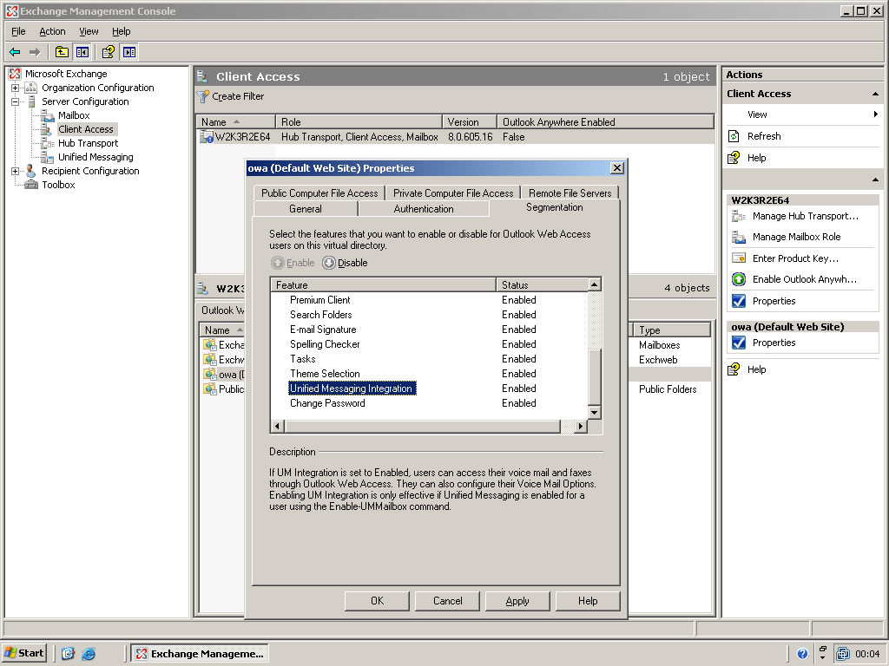This screenshot has width=889, height=666.
Task: Collapse the Client Access actions section
Action: 875,94
